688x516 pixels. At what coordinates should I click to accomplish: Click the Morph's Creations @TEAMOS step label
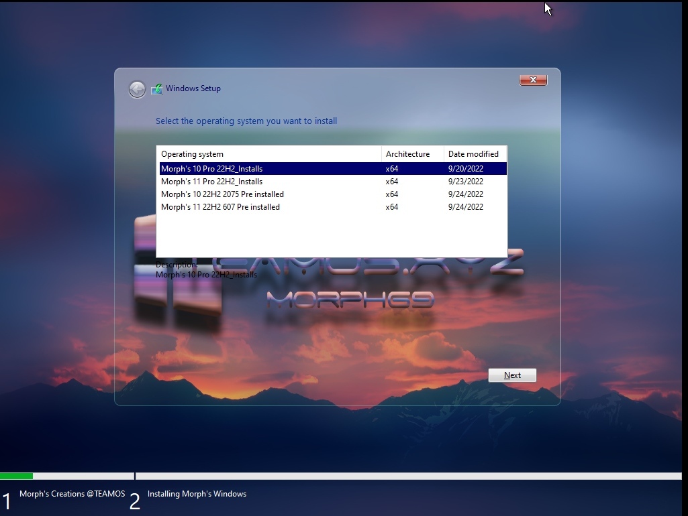(72, 494)
